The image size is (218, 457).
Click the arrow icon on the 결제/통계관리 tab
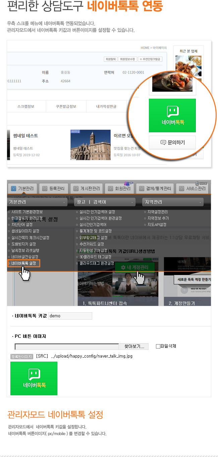click(x=142, y=189)
